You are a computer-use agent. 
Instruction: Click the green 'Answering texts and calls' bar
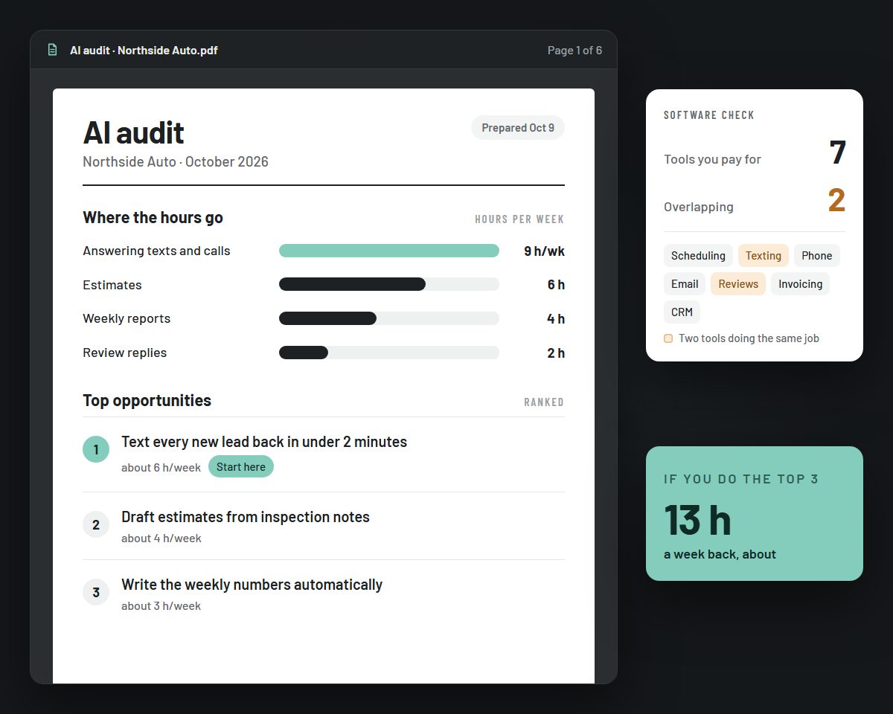coord(389,251)
